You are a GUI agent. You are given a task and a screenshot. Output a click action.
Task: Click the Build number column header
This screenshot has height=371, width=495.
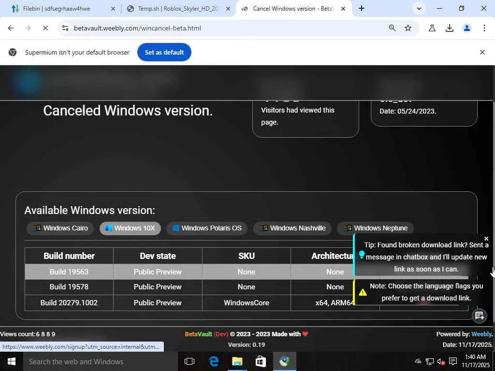click(69, 256)
